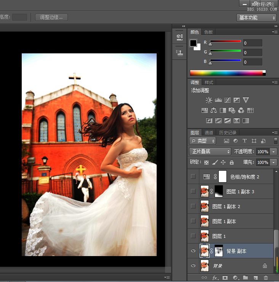
Task: Click the color spectrum ramp
Action: click(x=228, y=73)
